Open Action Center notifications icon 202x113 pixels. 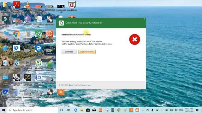tap(197, 110)
